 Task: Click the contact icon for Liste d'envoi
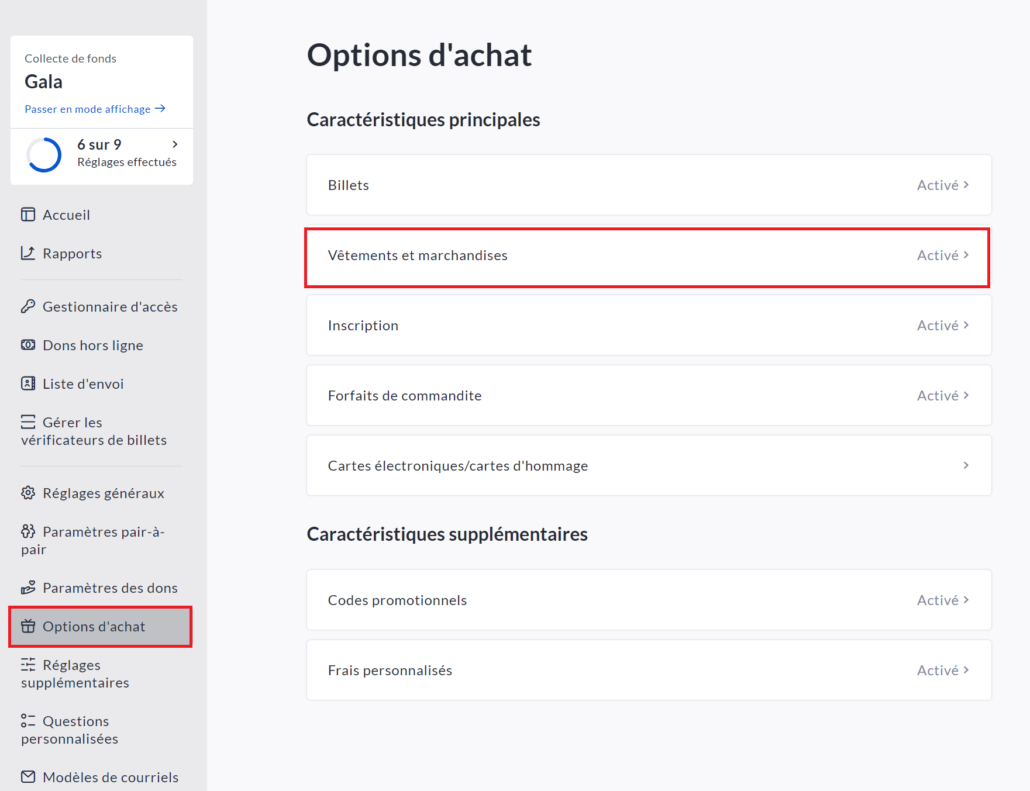pyautogui.click(x=28, y=384)
